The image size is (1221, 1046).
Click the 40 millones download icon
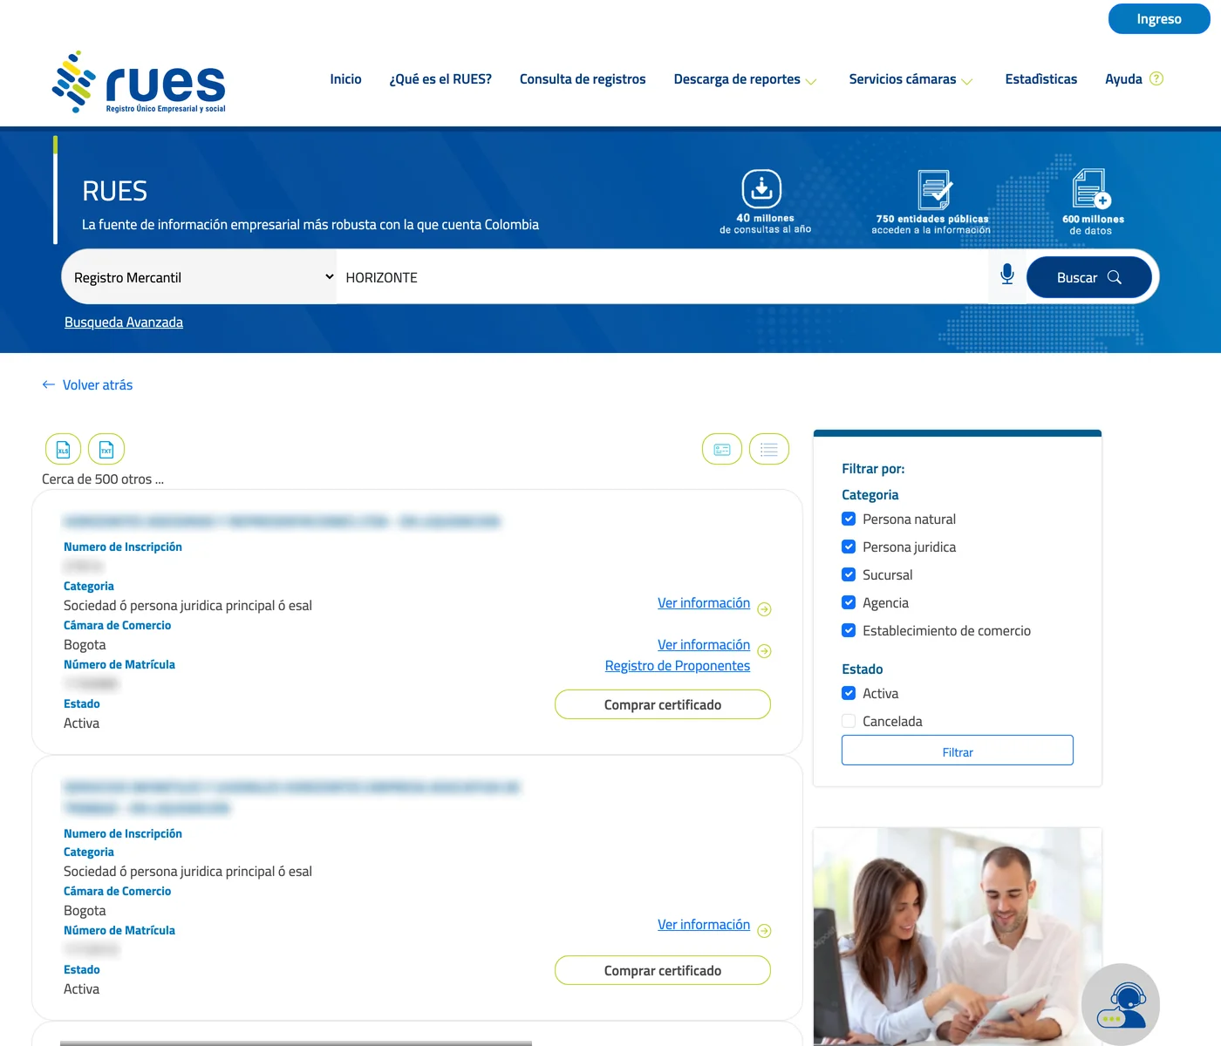(761, 189)
